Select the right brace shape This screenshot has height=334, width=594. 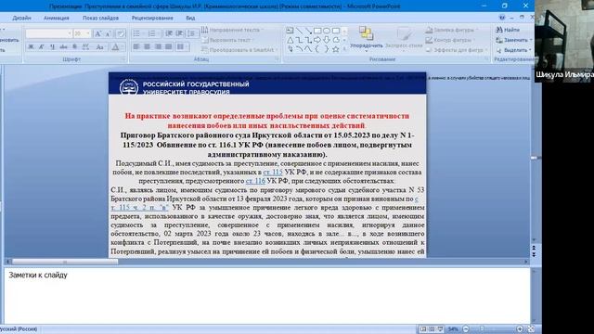coord(327,49)
